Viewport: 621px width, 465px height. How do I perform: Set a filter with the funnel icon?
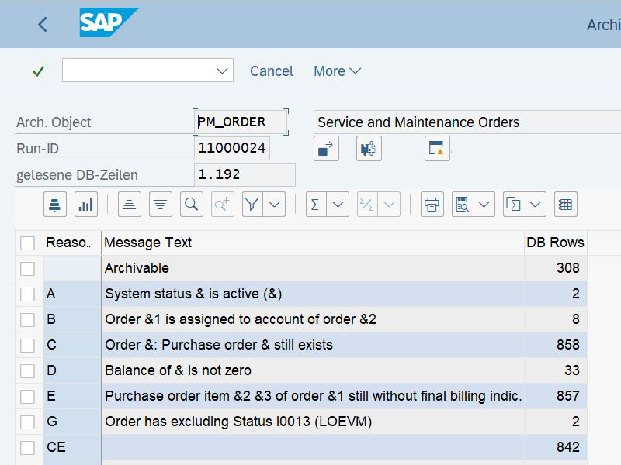pos(252,205)
